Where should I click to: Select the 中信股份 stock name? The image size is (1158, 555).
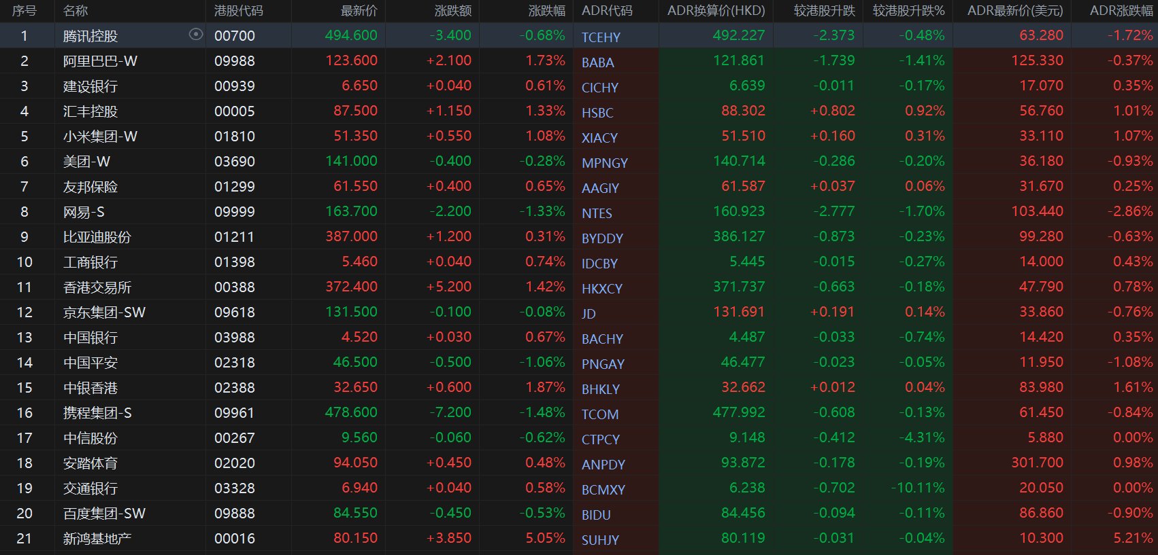tap(90, 438)
